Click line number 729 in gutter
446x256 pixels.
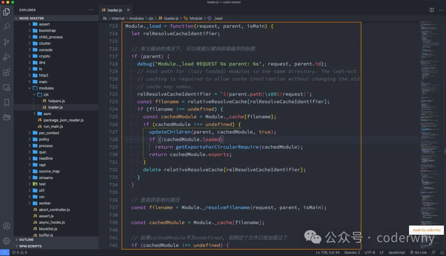coord(113,147)
